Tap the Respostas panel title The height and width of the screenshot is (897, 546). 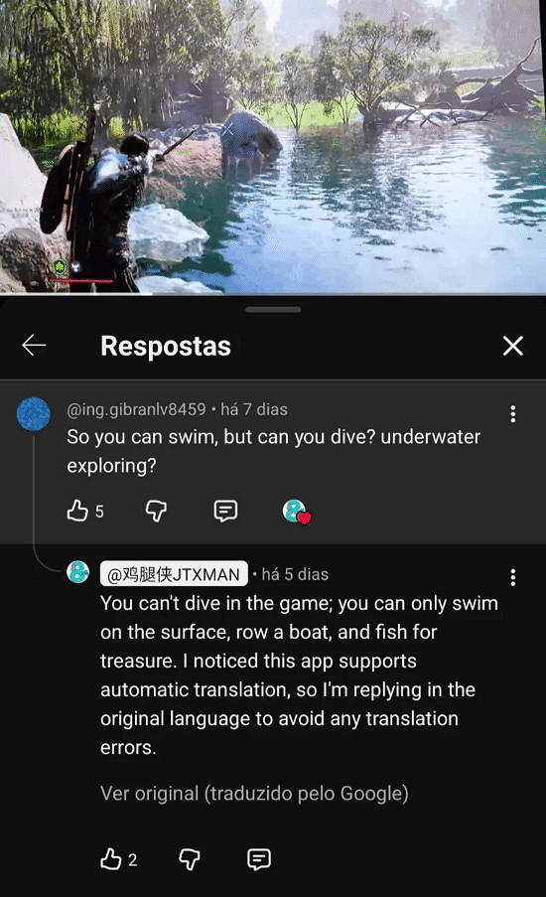(x=166, y=346)
